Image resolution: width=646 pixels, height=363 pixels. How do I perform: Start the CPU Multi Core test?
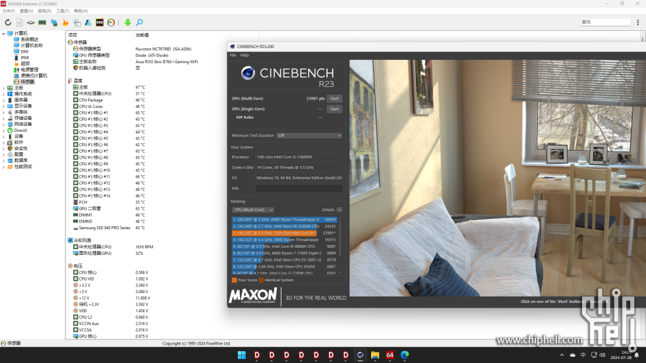(x=335, y=98)
